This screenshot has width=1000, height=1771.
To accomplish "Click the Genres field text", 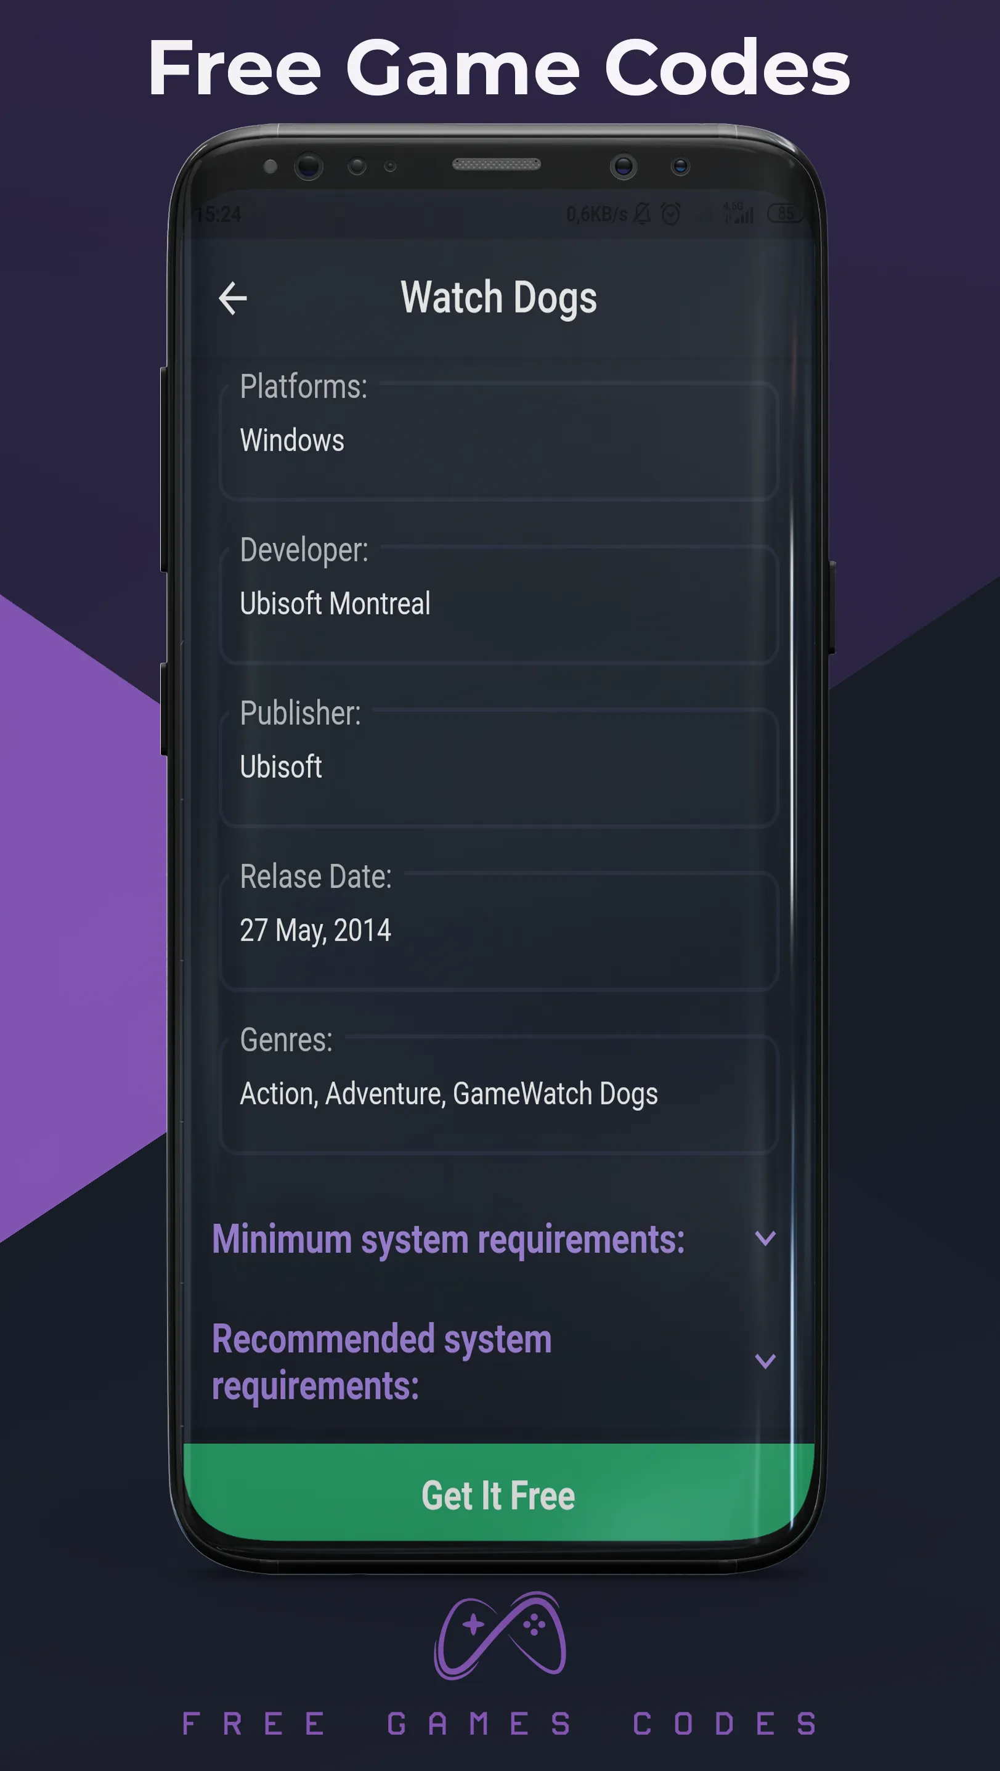I will 449,1093.
